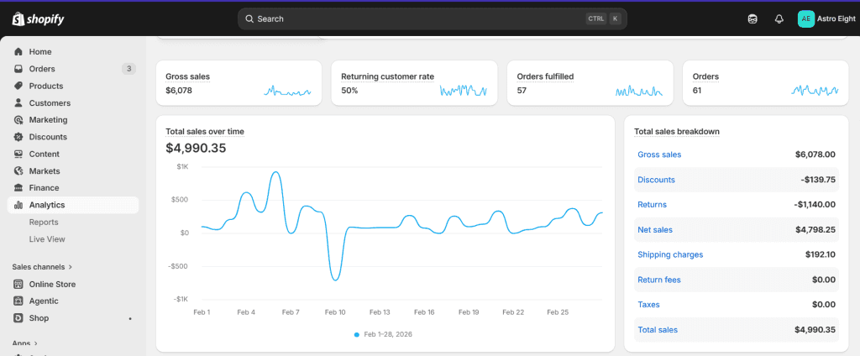Click the -$1,140.00 returns value
Screen dimensions: 860x356
click(815, 205)
